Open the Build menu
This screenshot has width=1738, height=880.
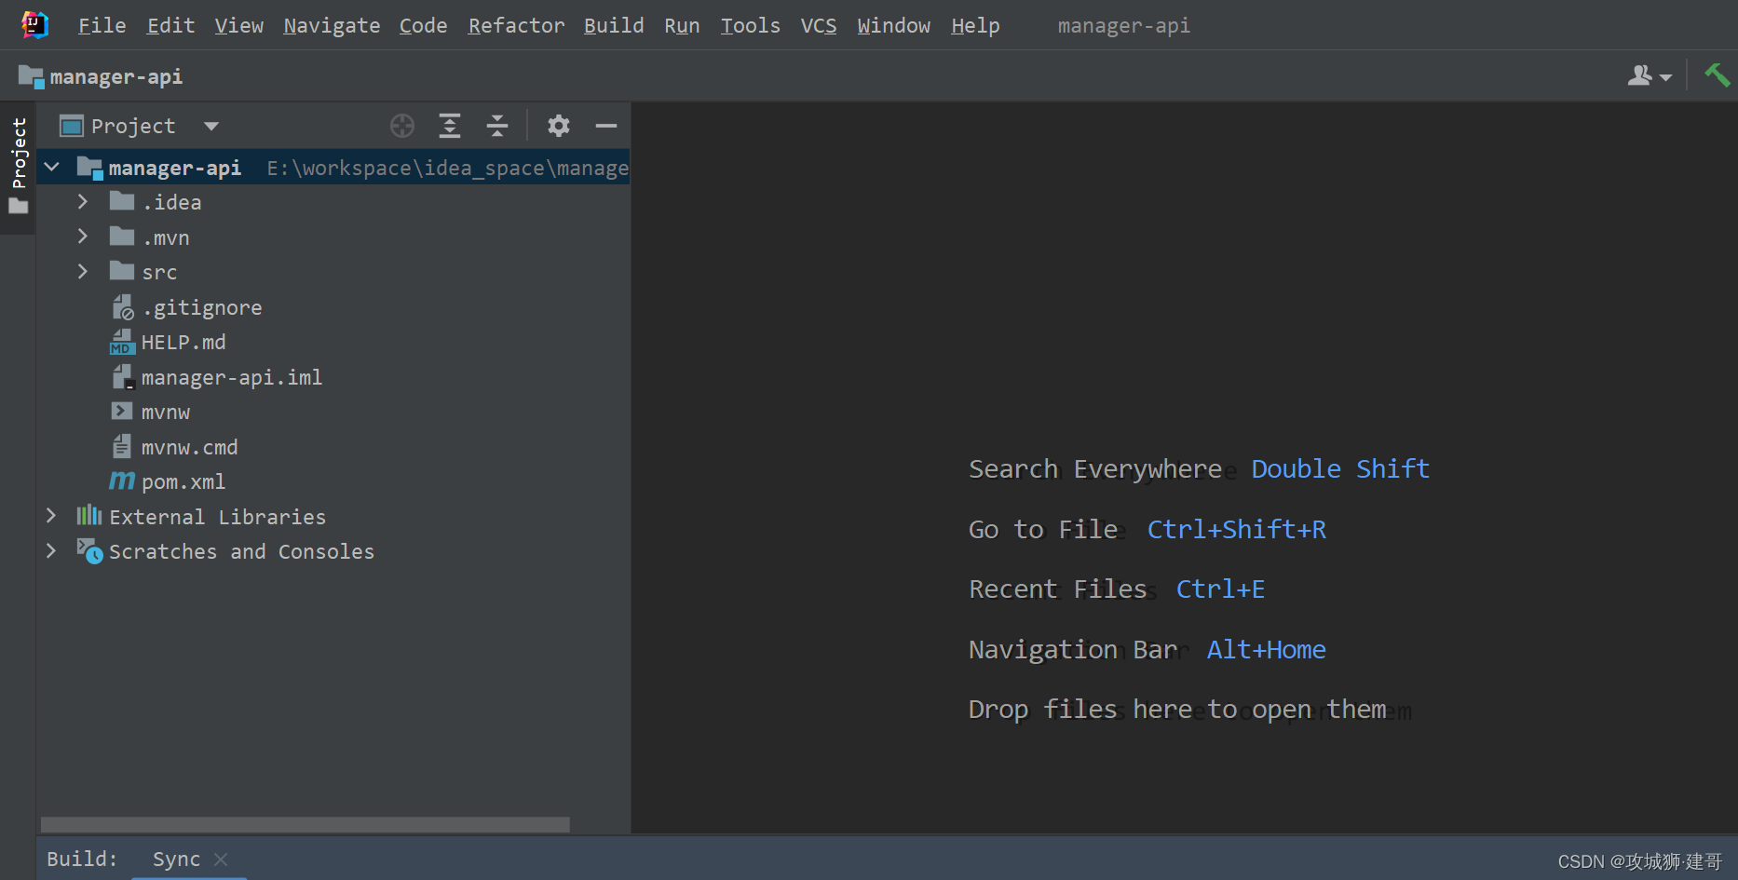[614, 25]
